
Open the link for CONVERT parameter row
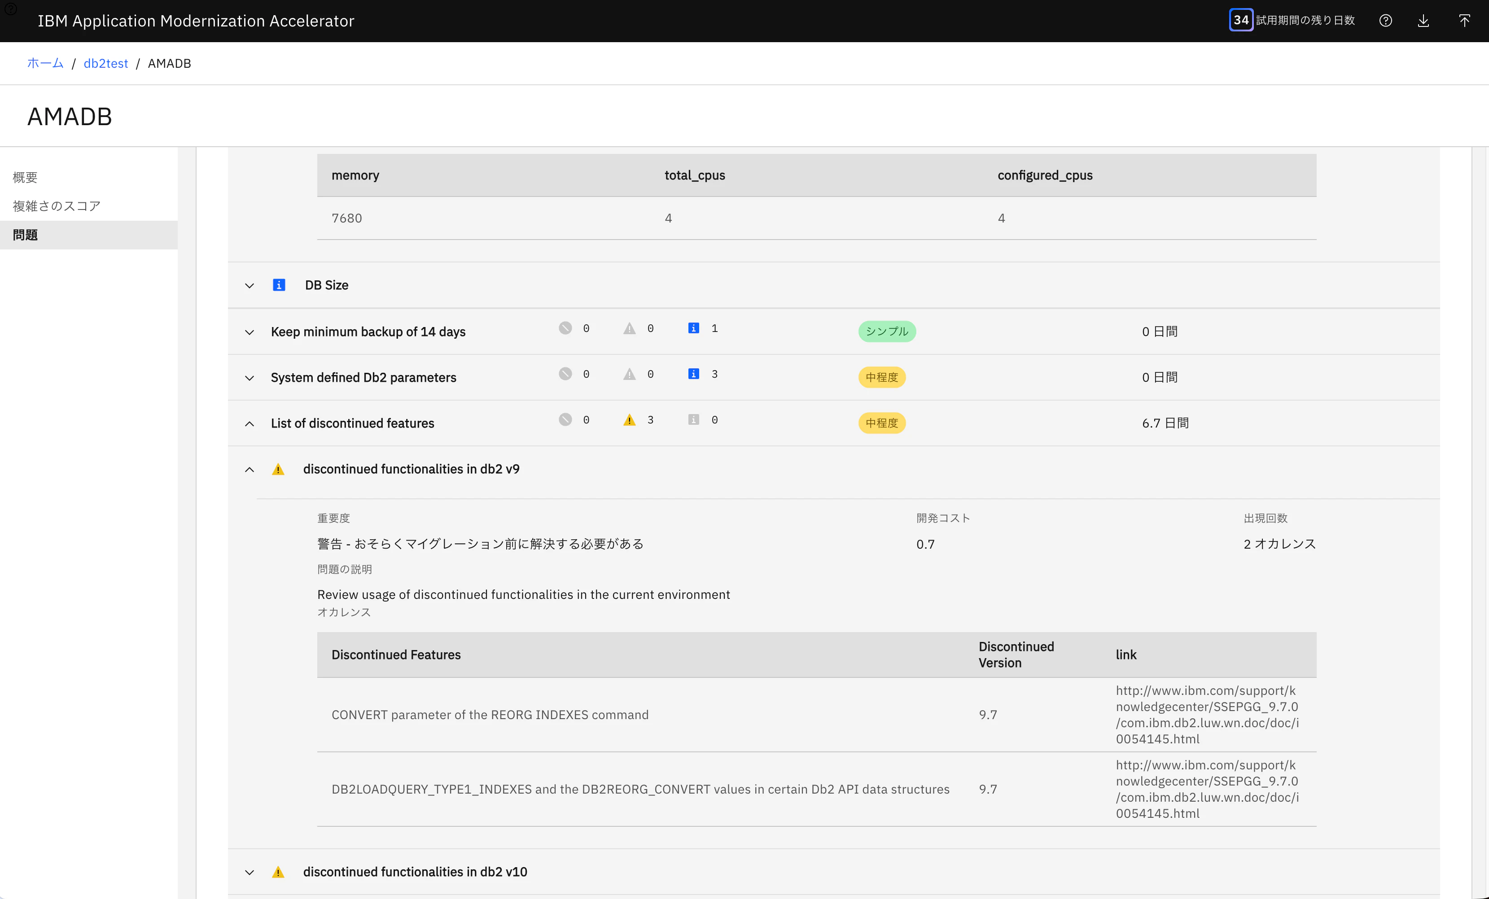point(1207,714)
